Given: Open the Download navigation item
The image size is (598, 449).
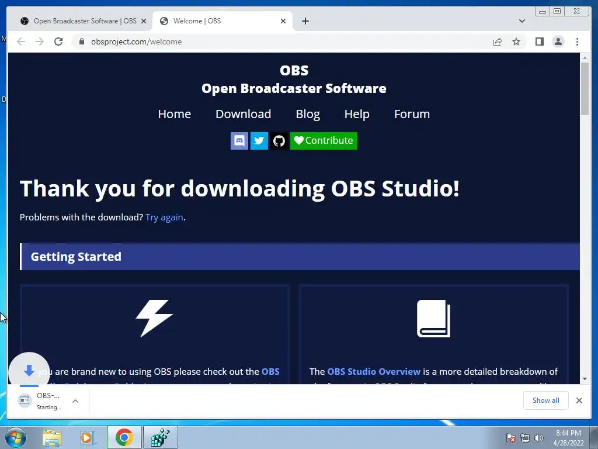Looking at the screenshot, I should 244,114.
